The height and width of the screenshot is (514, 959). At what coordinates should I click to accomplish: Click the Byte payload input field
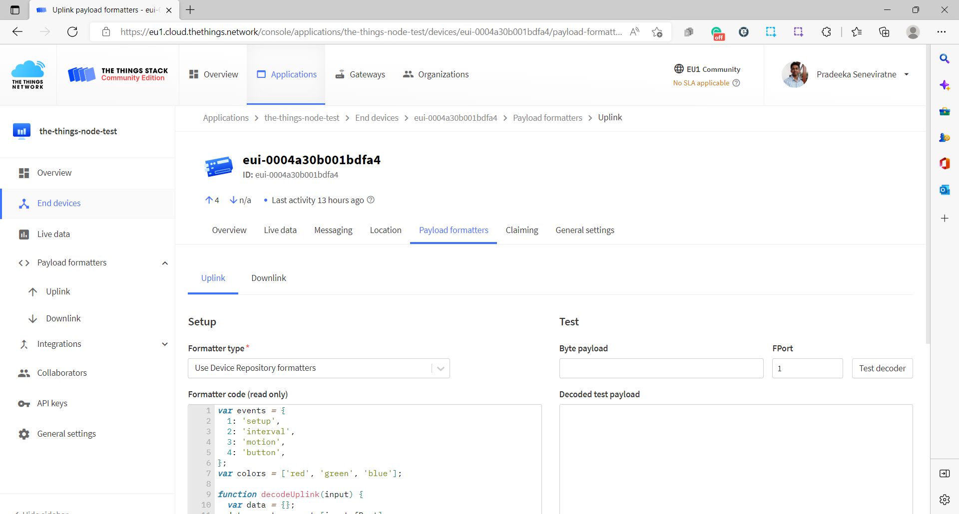661,368
